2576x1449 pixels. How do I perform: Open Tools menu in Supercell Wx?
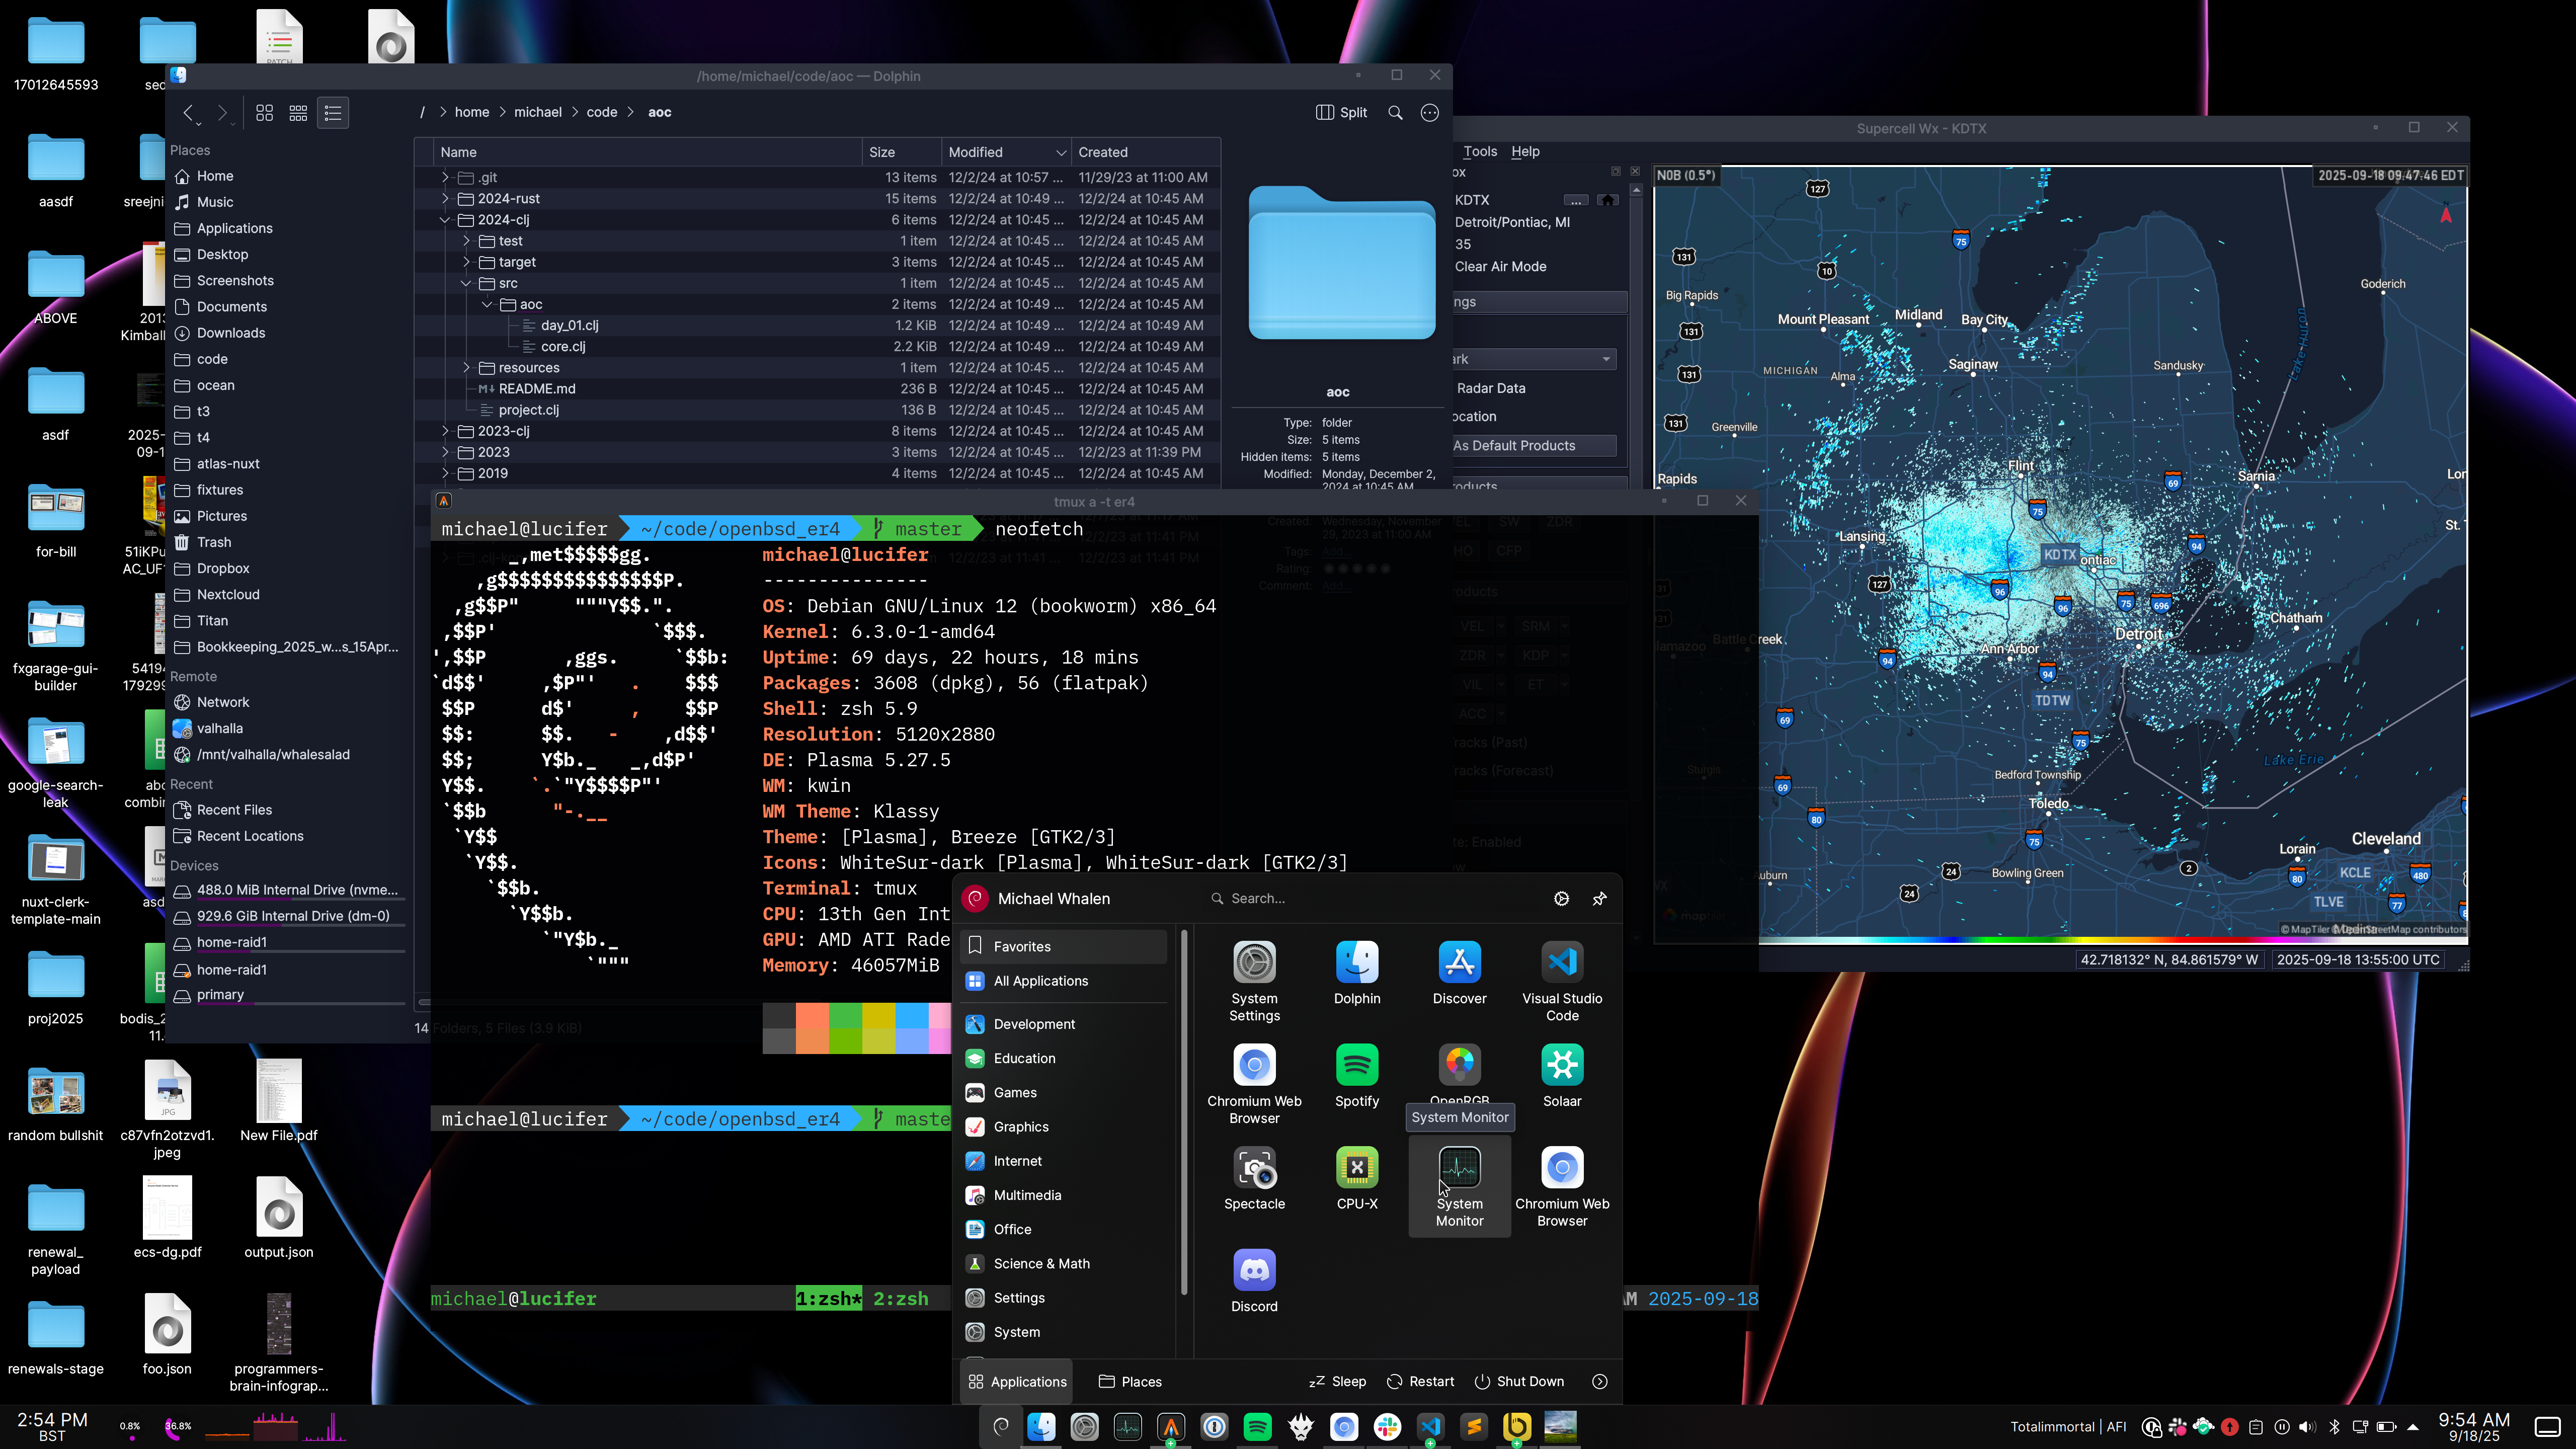click(x=1480, y=152)
